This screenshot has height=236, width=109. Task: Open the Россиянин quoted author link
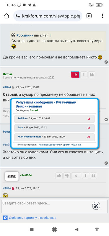(25, 35)
